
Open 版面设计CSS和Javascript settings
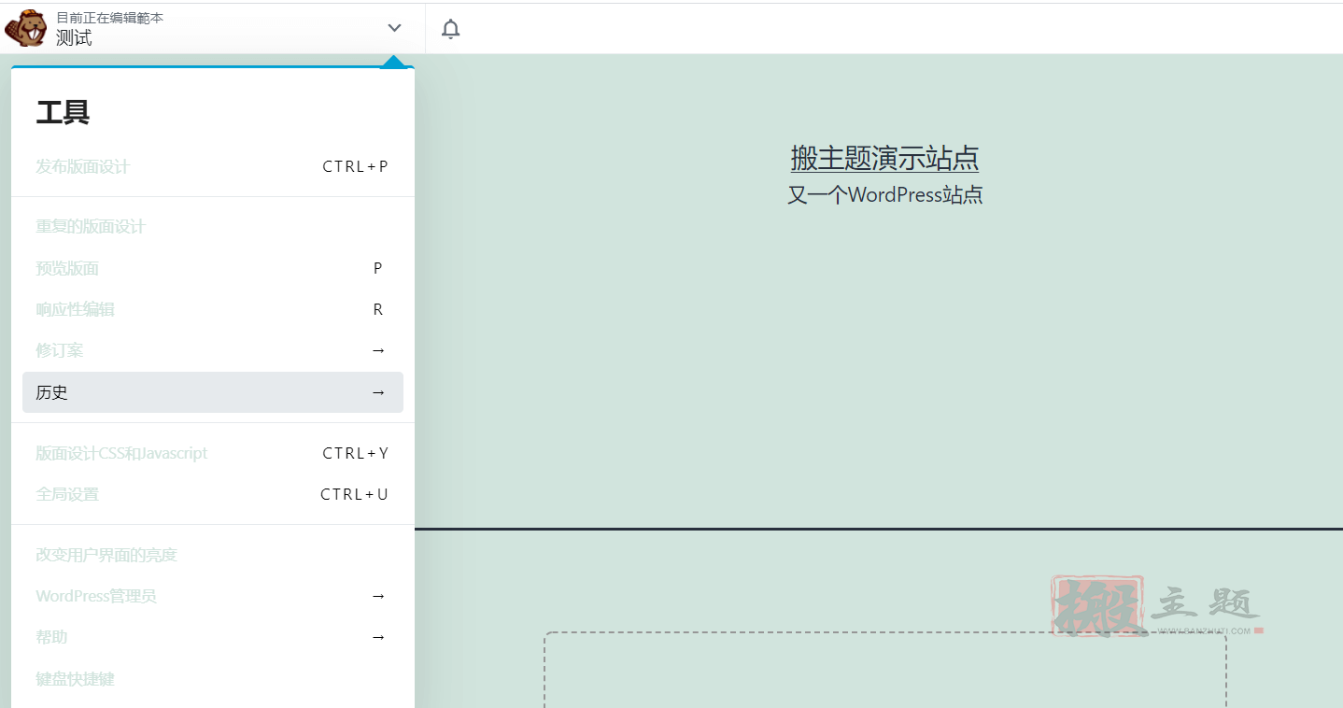(x=213, y=453)
